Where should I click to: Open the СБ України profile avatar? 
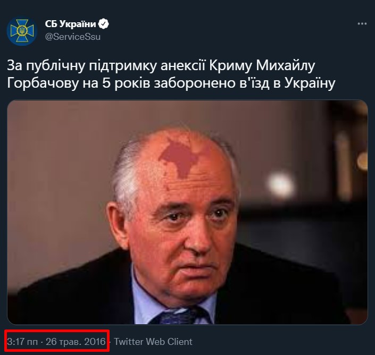tap(22, 31)
